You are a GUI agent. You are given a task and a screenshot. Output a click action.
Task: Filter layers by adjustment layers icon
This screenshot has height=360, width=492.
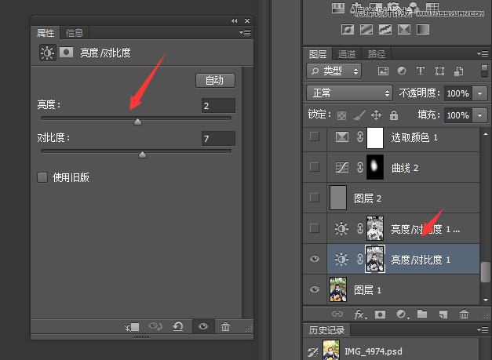[402, 71]
